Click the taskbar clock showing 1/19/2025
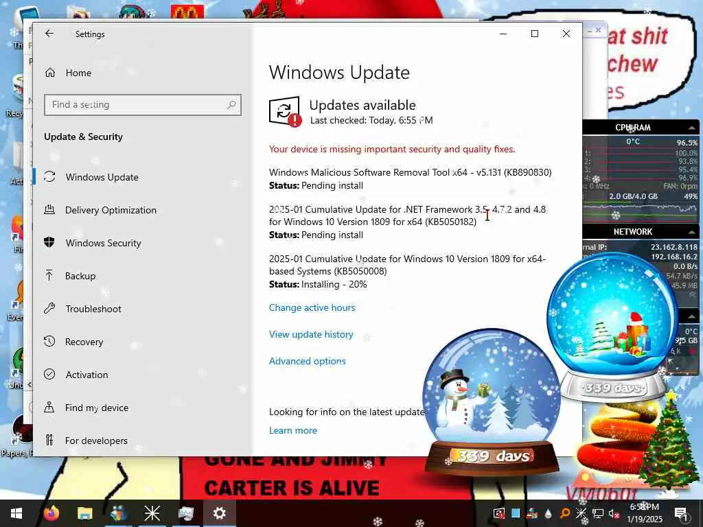 (x=644, y=513)
